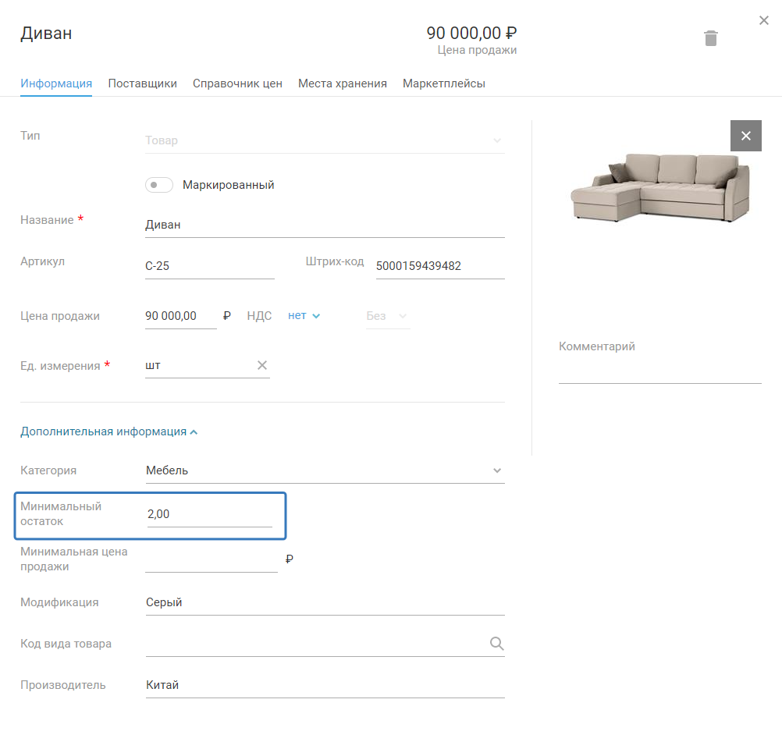Click the sofa product thumbnail
The width and height of the screenshot is (782, 749).
point(659,187)
